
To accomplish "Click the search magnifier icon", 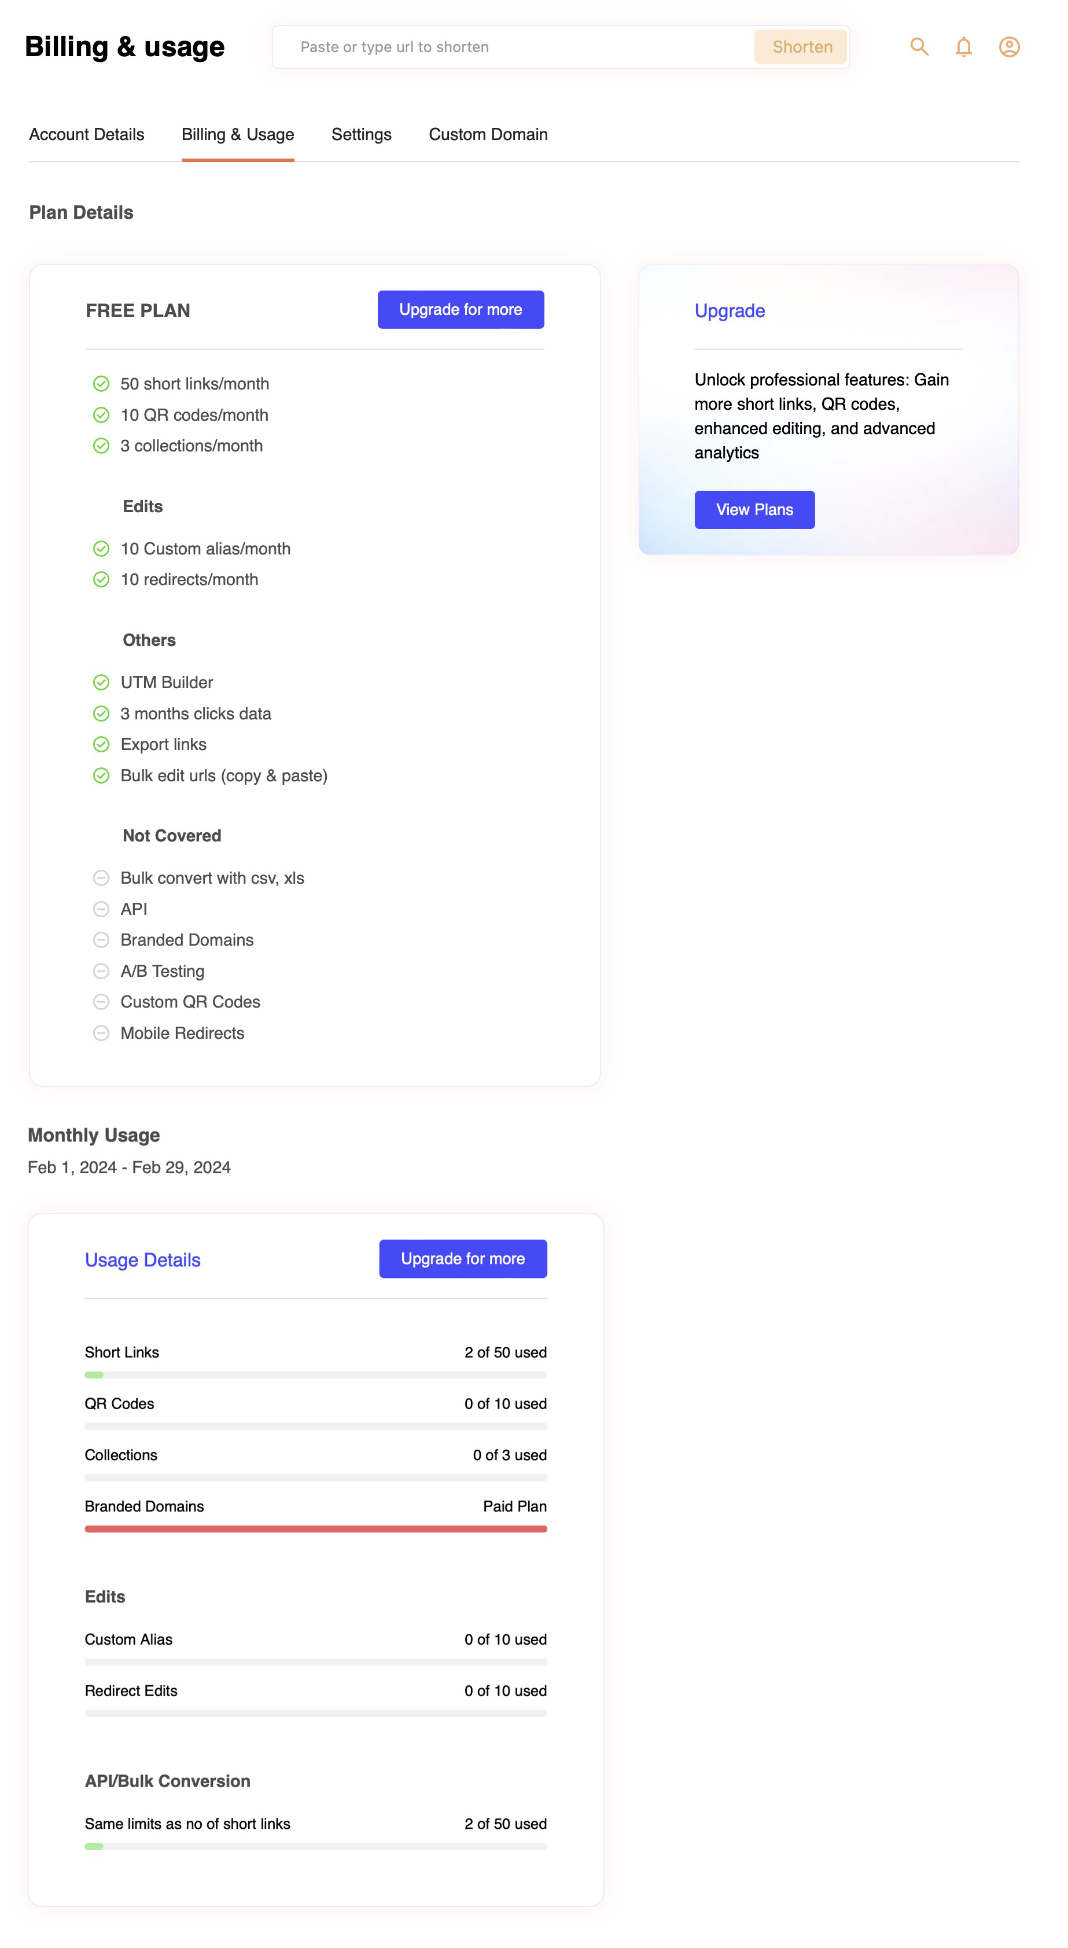I will pyautogui.click(x=918, y=47).
